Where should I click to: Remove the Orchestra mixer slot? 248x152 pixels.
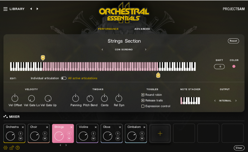(23, 127)
